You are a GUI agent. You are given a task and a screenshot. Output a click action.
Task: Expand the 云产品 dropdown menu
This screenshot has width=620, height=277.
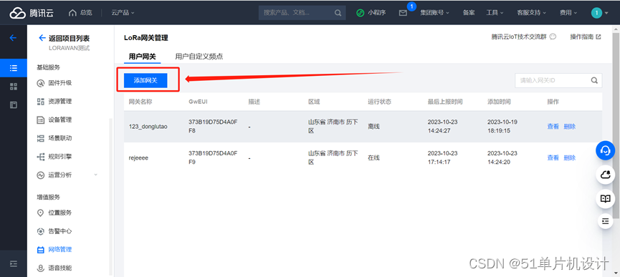click(x=123, y=13)
